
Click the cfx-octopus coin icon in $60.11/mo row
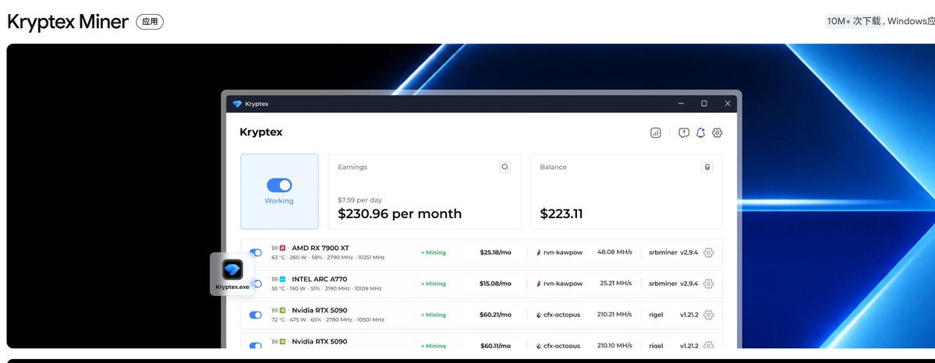[x=539, y=346]
